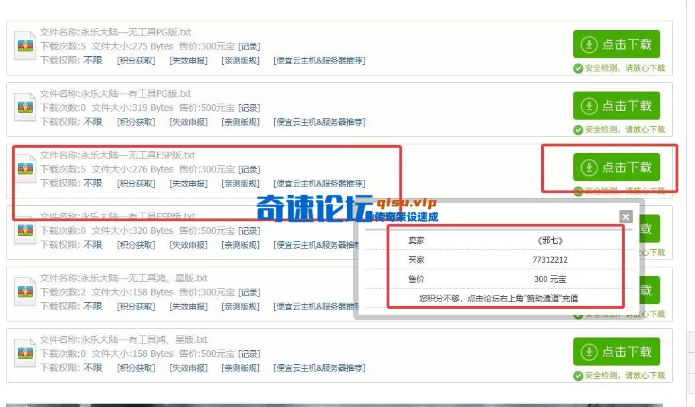Screen dimensions: 695x407
Task: Click 记录 next to 售价300元宝 in first row
Action: [250, 46]
